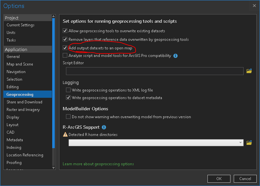Click info icon next to R-ArcGIS Support

(x=104, y=127)
